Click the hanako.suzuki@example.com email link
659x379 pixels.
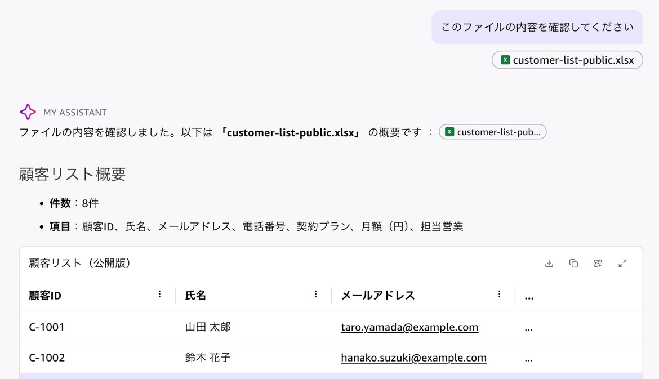[x=413, y=358]
